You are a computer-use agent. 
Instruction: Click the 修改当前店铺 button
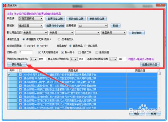click(76, 19)
